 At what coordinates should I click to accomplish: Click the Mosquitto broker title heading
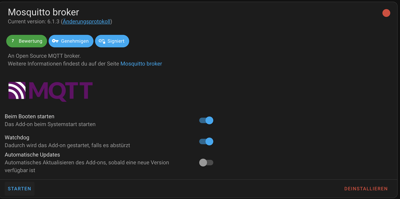(43, 12)
